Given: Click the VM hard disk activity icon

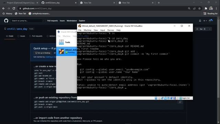Looking at the screenshot, I should coord(156,98).
